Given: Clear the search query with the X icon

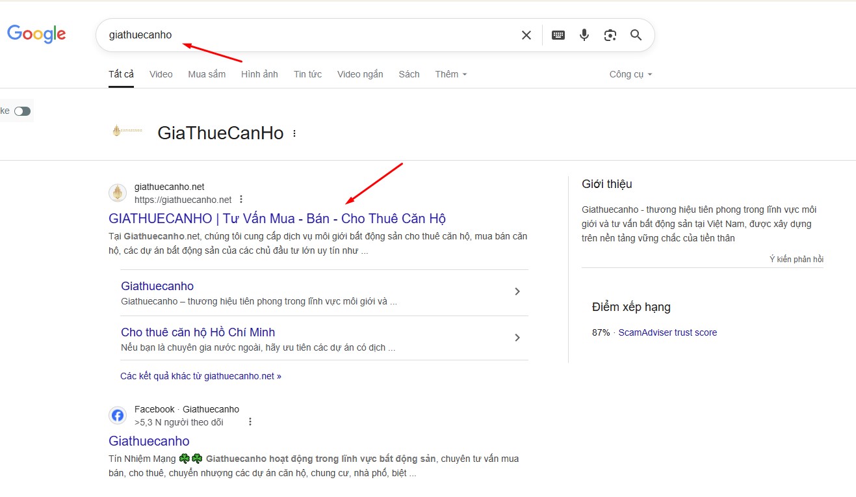Looking at the screenshot, I should click(x=526, y=35).
